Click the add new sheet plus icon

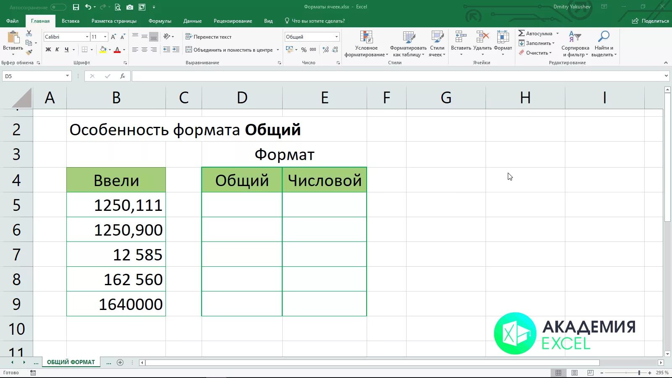[120, 362]
